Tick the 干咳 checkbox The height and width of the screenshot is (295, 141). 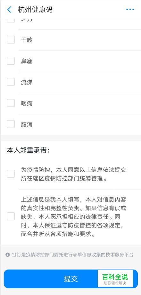[11, 40]
